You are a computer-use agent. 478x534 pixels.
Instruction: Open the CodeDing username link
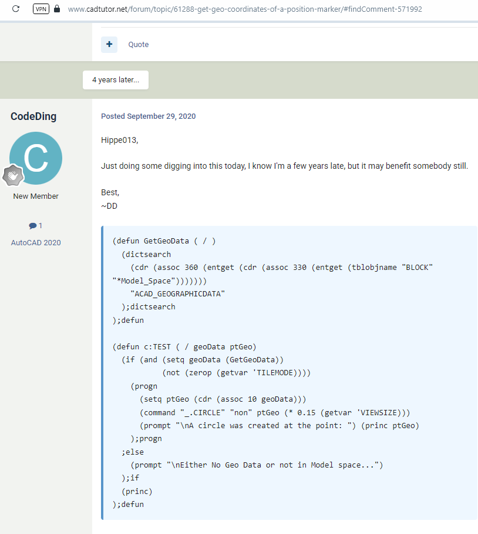pyautogui.click(x=33, y=116)
